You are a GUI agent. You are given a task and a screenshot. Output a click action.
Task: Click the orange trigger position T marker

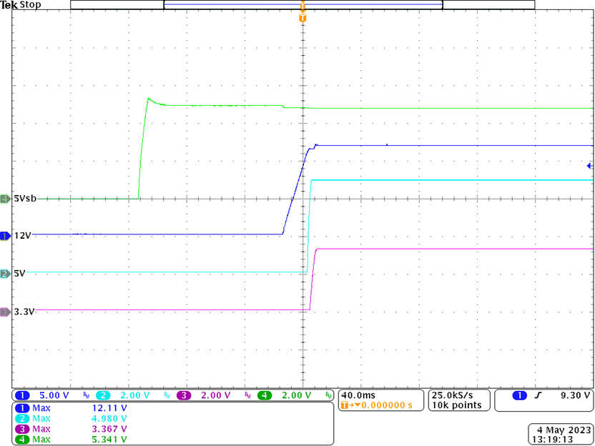tap(303, 16)
